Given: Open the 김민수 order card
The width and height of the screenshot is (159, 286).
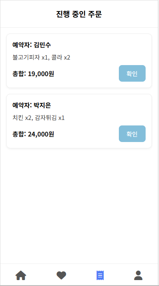Looking at the screenshot, I should (79, 61).
